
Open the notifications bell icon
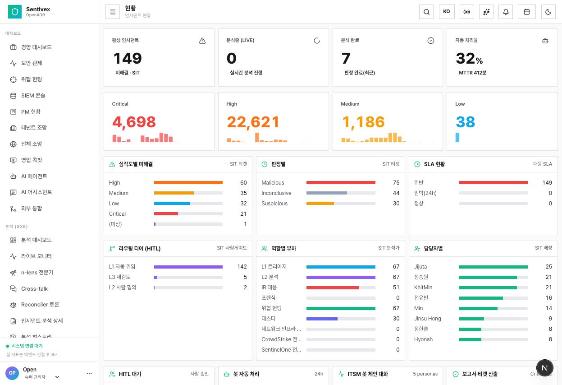(x=506, y=12)
